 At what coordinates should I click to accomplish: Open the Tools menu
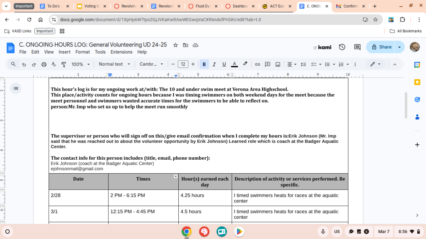point(100,52)
